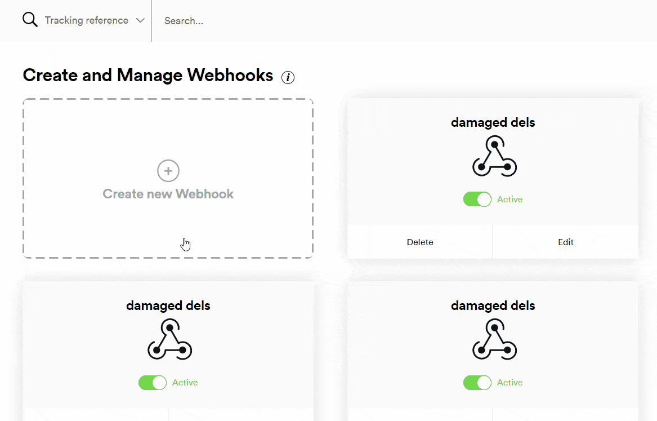
Task: Click the plus circle icon for new webhook
Action: pyautogui.click(x=168, y=171)
